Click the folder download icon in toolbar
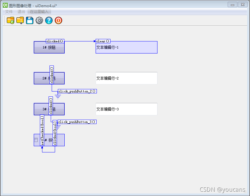Screen dimensions: 250x196 [20, 21]
